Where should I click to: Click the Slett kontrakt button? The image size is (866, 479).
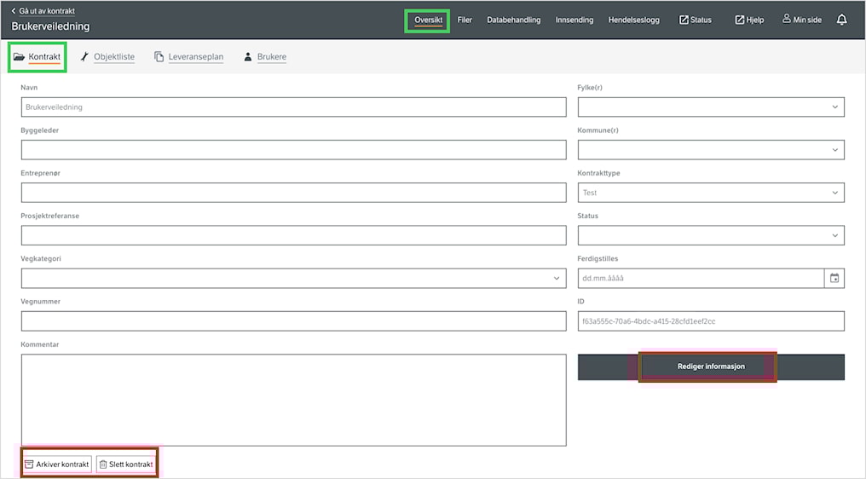click(125, 465)
